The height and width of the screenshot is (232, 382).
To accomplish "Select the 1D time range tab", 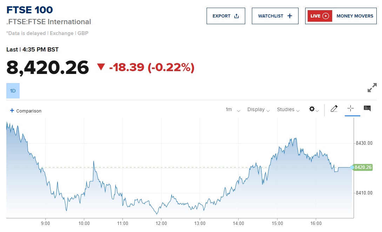I will click(x=13, y=91).
